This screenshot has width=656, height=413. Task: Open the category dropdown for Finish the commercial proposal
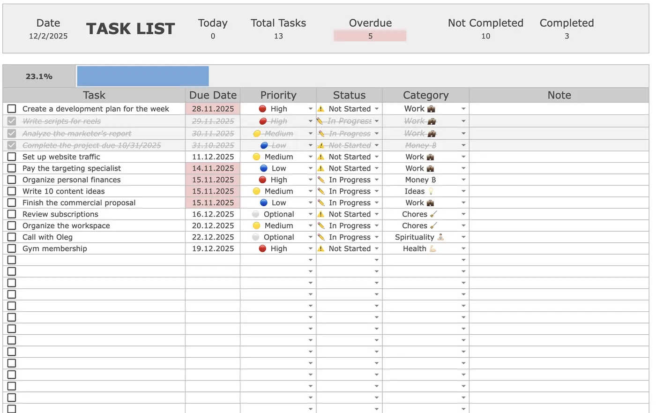(463, 203)
